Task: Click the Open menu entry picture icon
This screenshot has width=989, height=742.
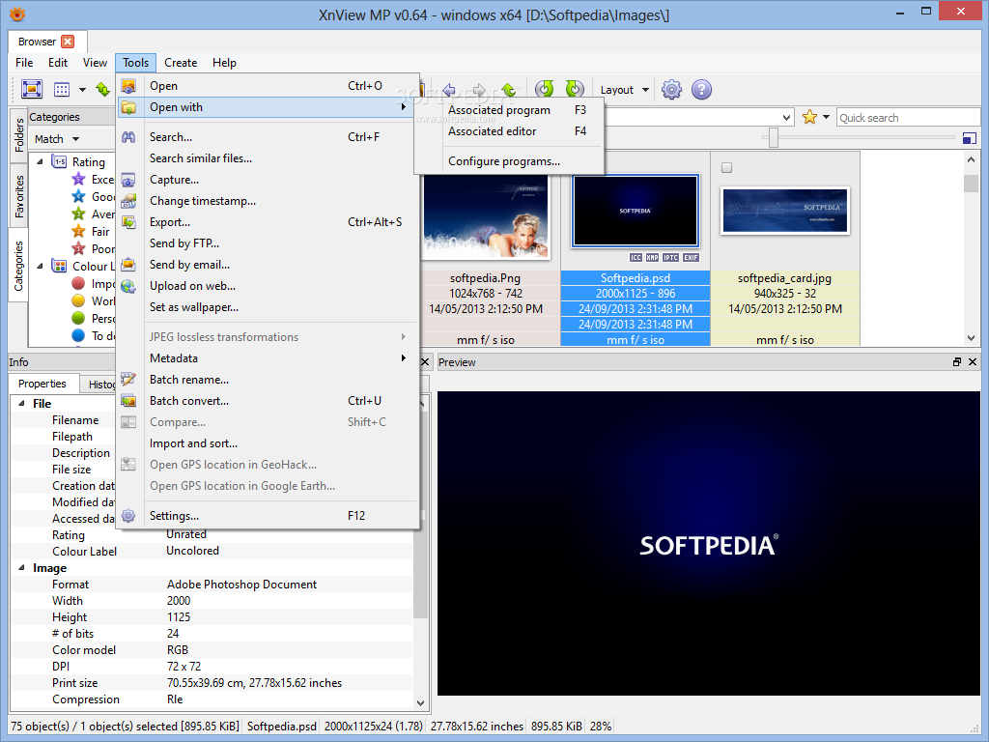Action: tap(128, 86)
